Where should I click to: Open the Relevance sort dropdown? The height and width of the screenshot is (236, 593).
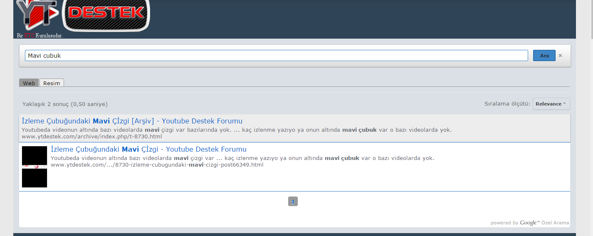(551, 104)
